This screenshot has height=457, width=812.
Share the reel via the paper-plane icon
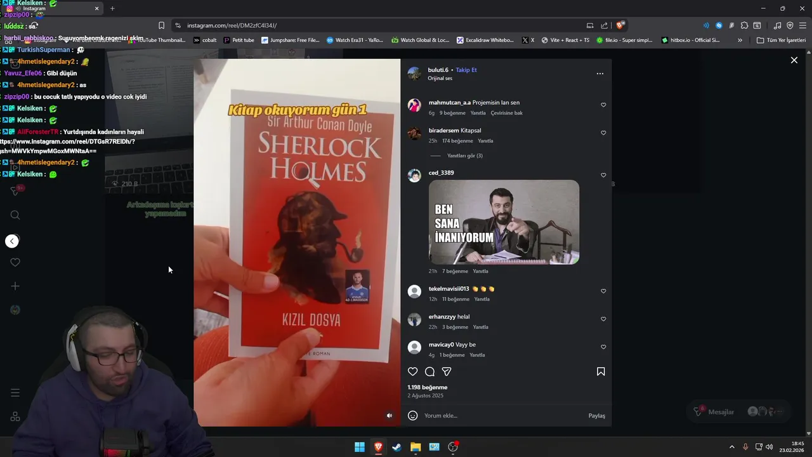pyautogui.click(x=447, y=372)
